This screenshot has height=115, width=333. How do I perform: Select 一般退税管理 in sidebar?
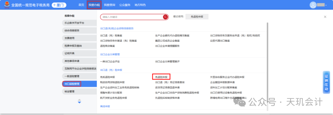click(x=80, y=76)
